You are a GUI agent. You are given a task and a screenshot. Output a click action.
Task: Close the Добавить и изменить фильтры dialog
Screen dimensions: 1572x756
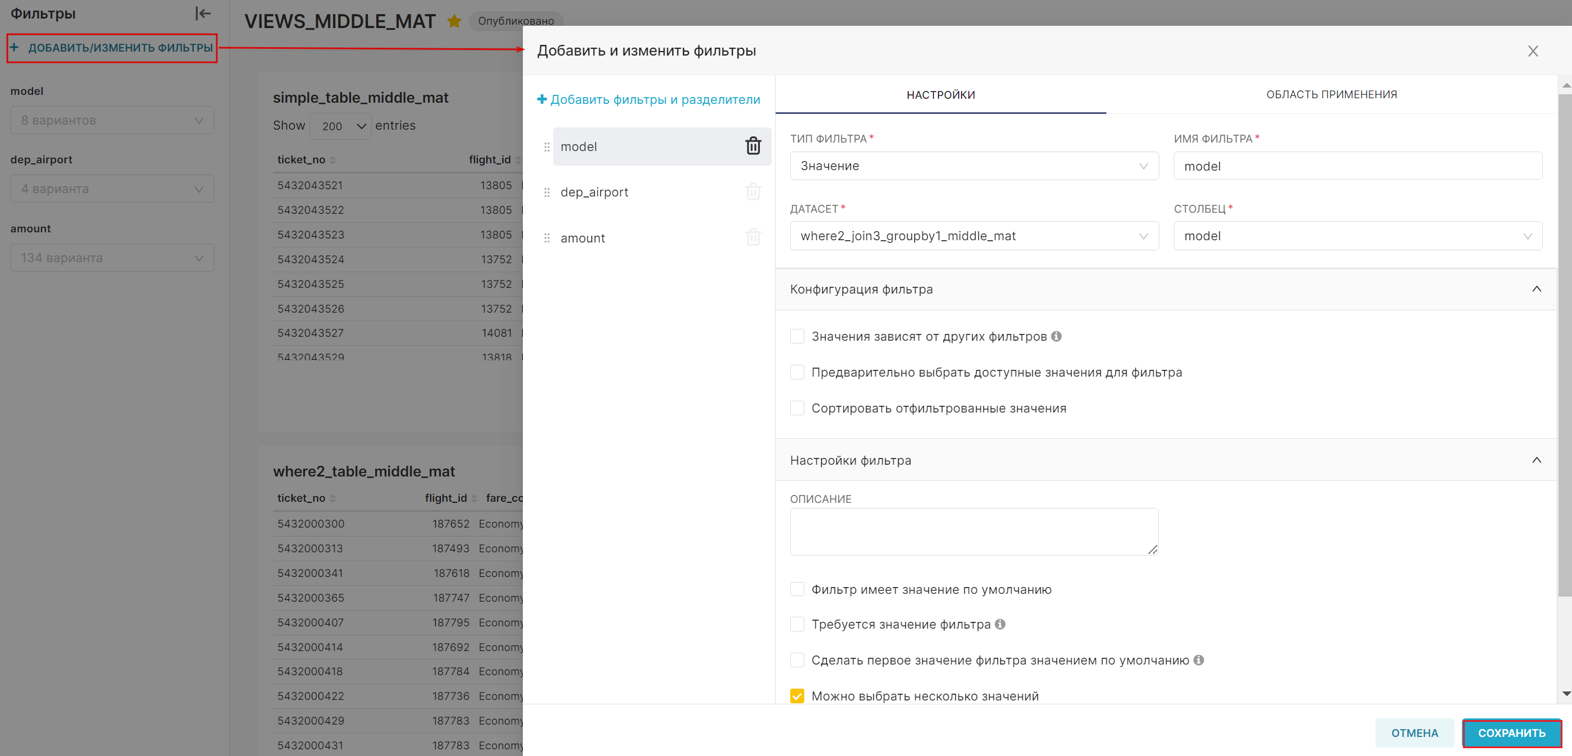1533,51
